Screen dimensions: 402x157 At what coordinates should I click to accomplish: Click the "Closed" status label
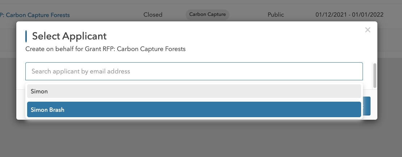pyautogui.click(x=153, y=15)
